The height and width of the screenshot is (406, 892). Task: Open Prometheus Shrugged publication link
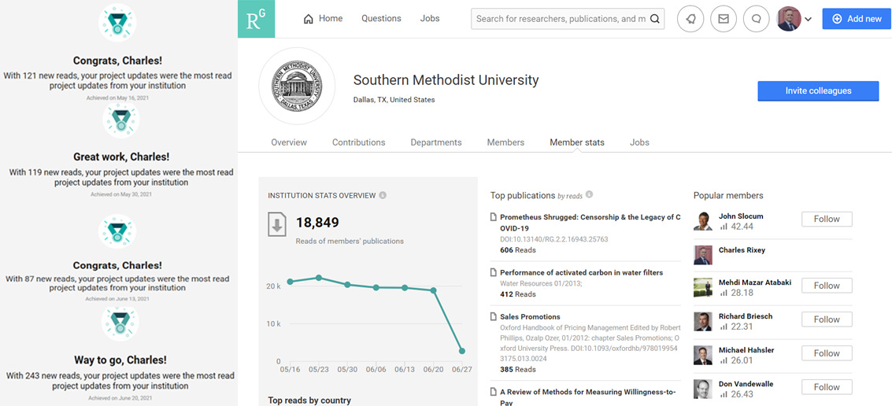click(x=590, y=223)
